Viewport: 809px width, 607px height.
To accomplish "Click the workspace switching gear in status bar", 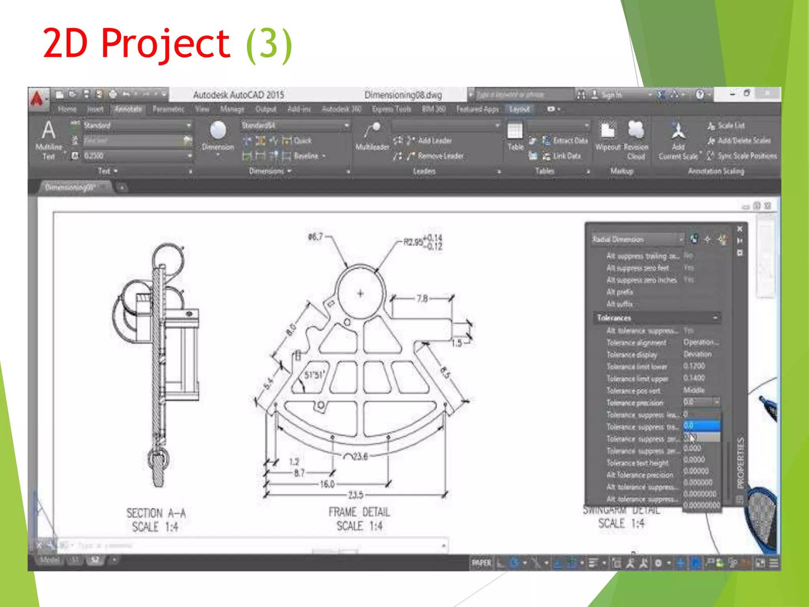I will tap(658, 563).
